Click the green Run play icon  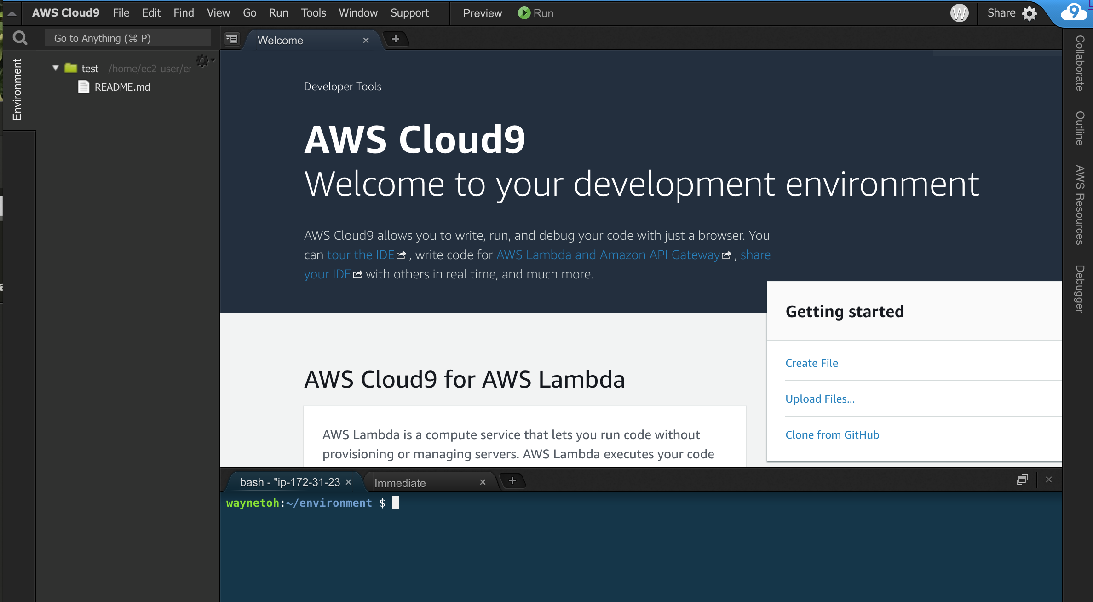(524, 13)
